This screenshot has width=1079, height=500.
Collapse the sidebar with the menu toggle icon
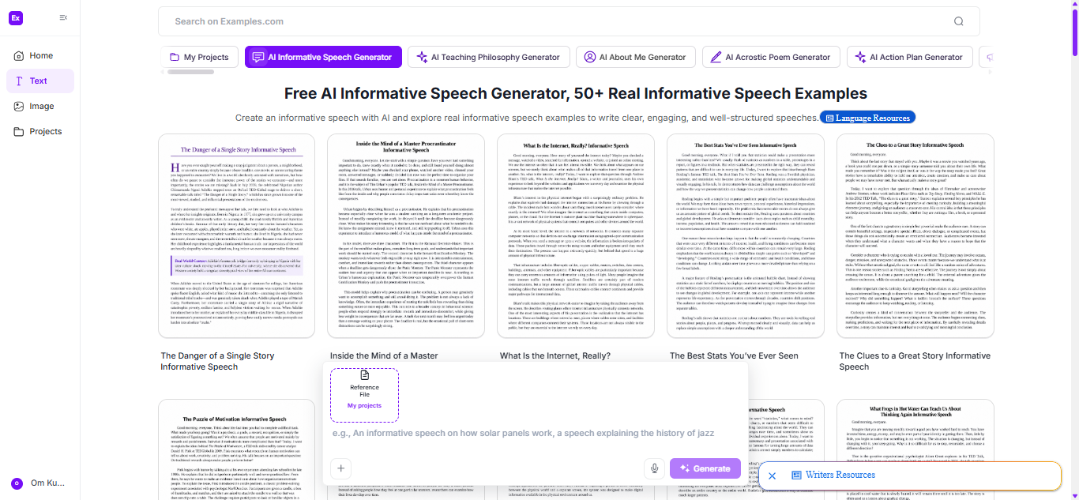click(x=63, y=17)
